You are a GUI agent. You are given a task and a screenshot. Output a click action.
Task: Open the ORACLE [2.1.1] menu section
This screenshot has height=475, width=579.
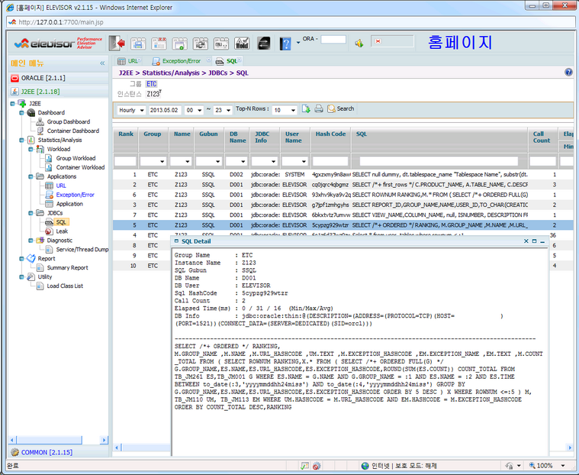58,78
